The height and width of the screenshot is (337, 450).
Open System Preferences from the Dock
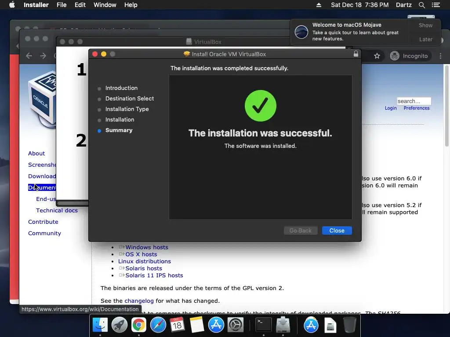point(236,325)
